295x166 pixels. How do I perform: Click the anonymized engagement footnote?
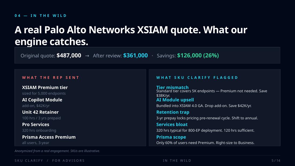pos(57,151)
